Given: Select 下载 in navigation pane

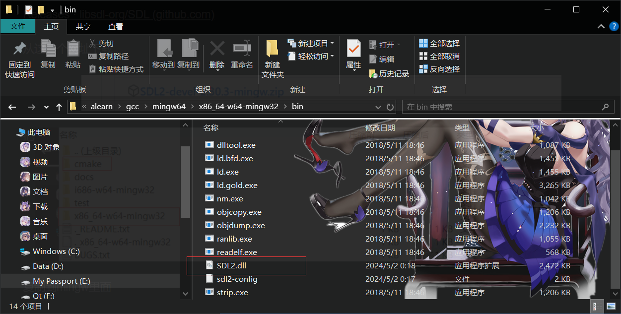Looking at the screenshot, I should (40, 207).
